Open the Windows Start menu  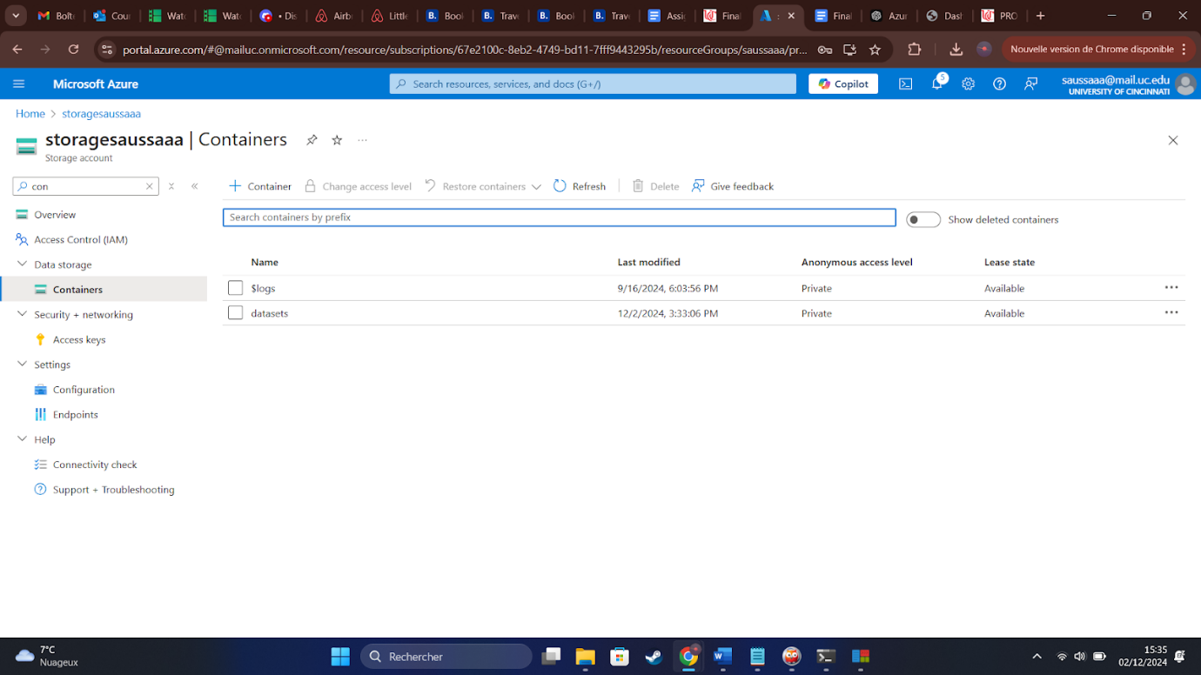click(x=340, y=657)
